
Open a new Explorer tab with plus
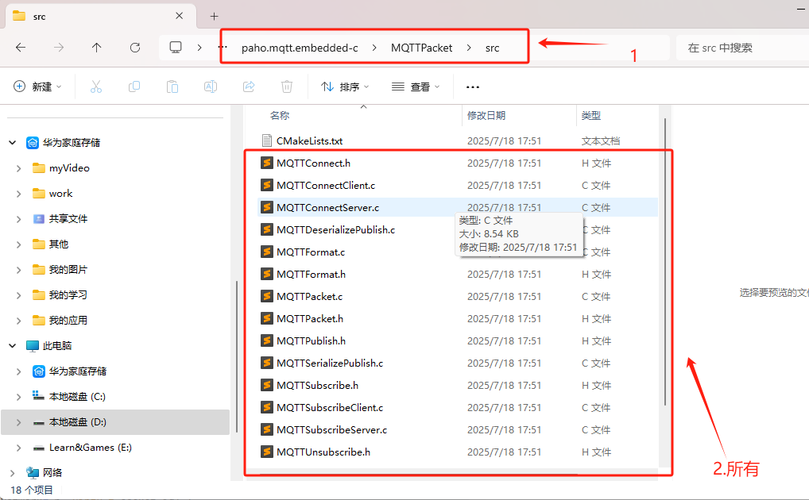coord(214,17)
